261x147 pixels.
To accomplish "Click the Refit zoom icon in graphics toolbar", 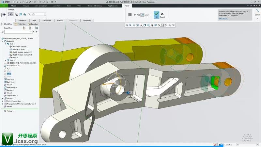I will [x=127, y=25].
